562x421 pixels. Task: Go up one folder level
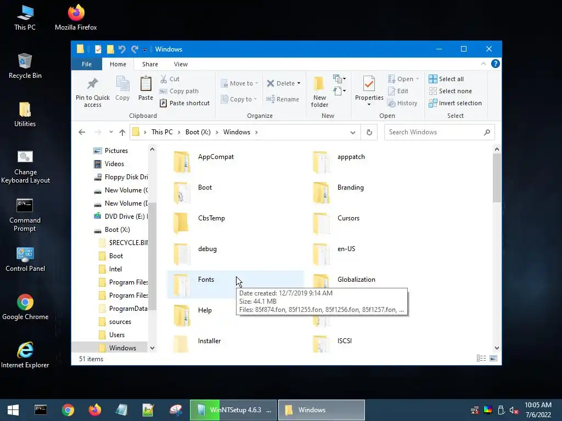click(x=122, y=132)
